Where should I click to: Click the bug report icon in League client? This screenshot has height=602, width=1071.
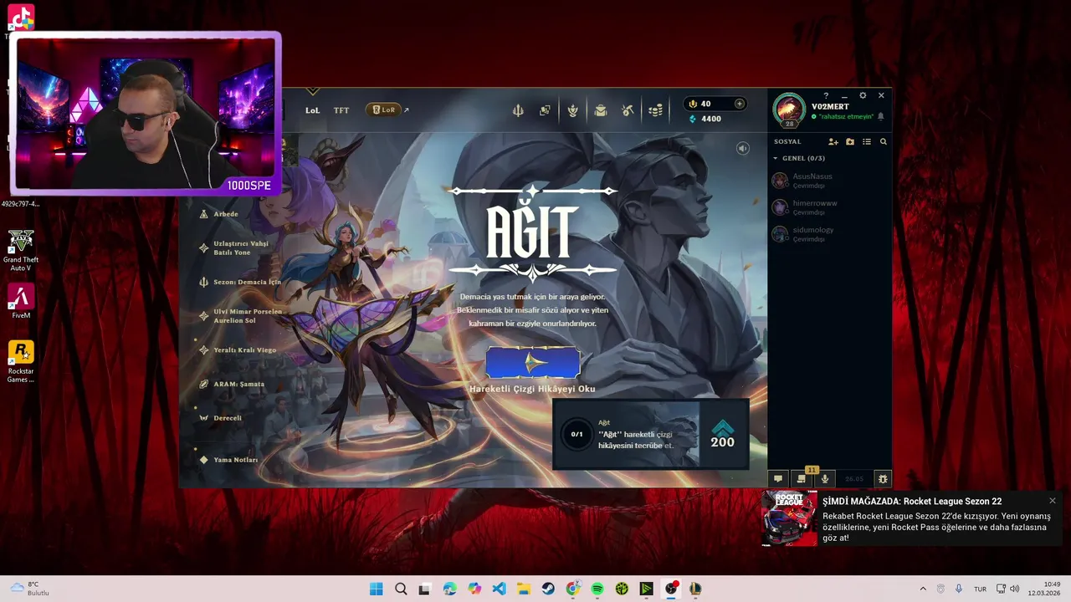point(882,479)
